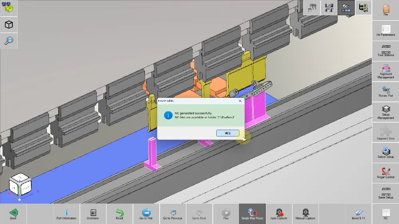399x224 pixels.
Task: Toggle the bend sequence numbering view
Action: [x=329, y=8]
